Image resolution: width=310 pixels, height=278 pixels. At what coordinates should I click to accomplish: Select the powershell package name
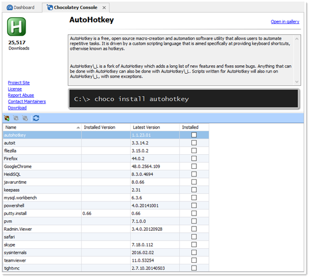pos(14,206)
